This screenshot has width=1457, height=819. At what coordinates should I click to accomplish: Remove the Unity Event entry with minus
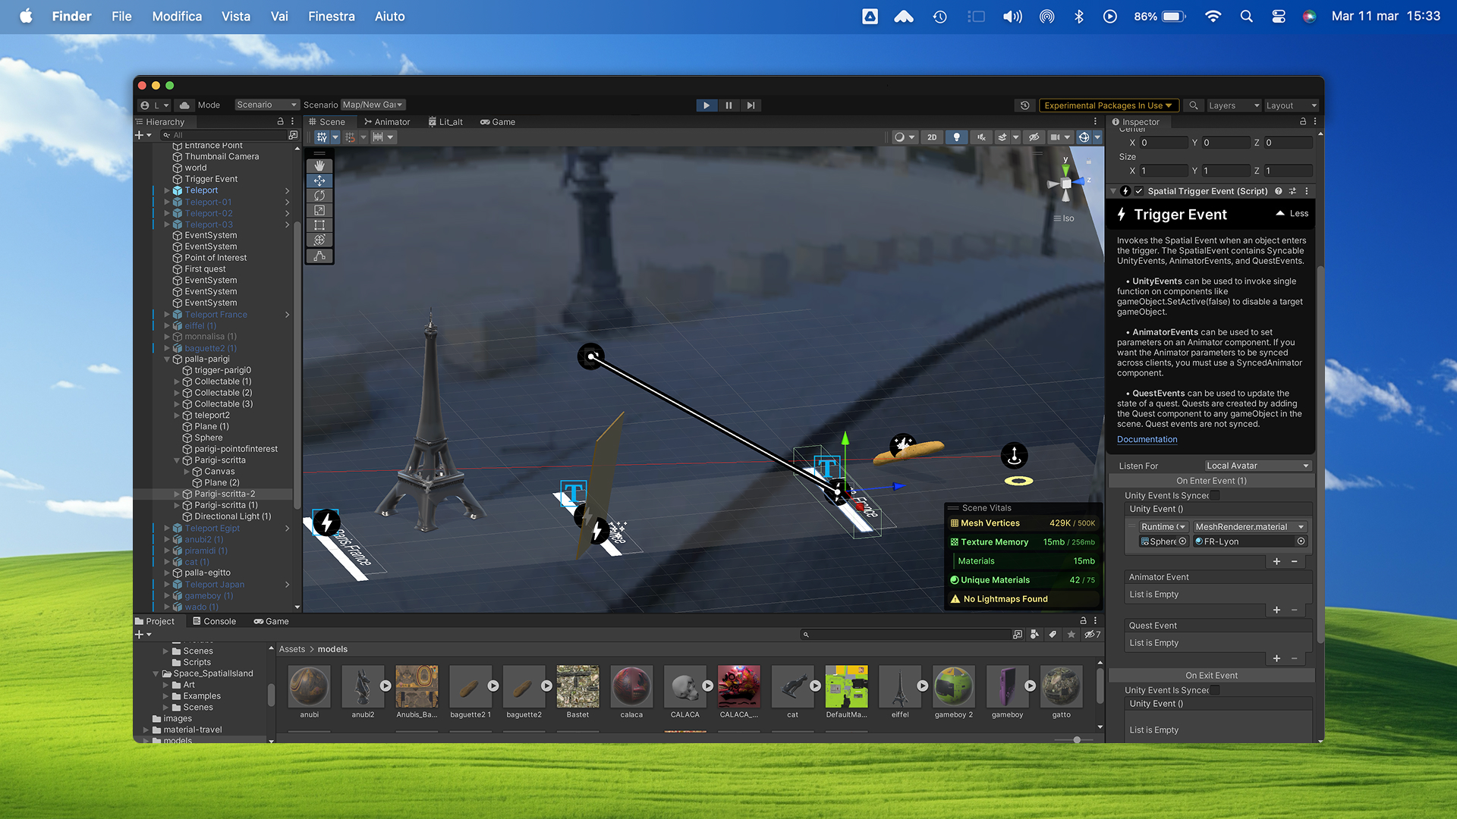pyautogui.click(x=1294, y=561)
